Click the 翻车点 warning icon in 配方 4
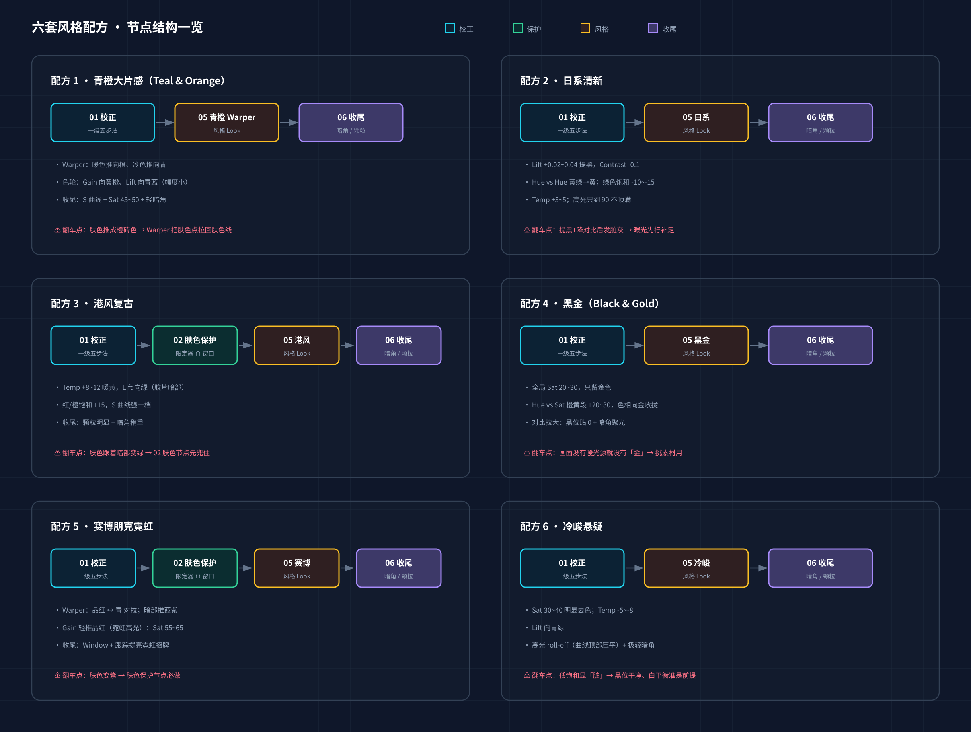 527,452
